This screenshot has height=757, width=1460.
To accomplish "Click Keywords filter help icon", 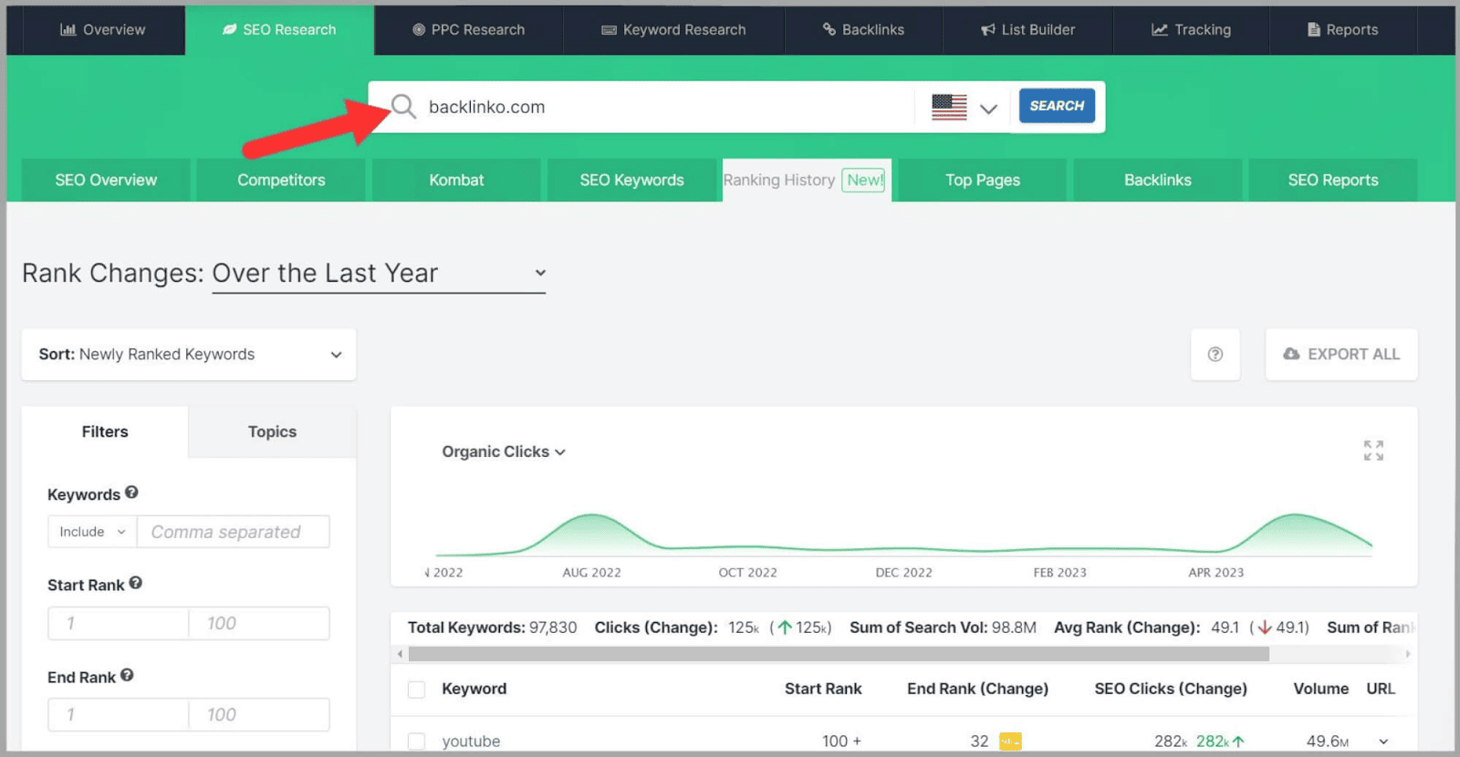I will pyautogui.click(x=131, y=493).
